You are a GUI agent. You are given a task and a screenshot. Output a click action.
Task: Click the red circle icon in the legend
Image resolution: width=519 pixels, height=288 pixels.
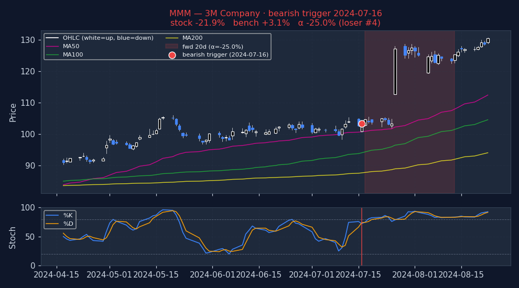pos(172,55)
